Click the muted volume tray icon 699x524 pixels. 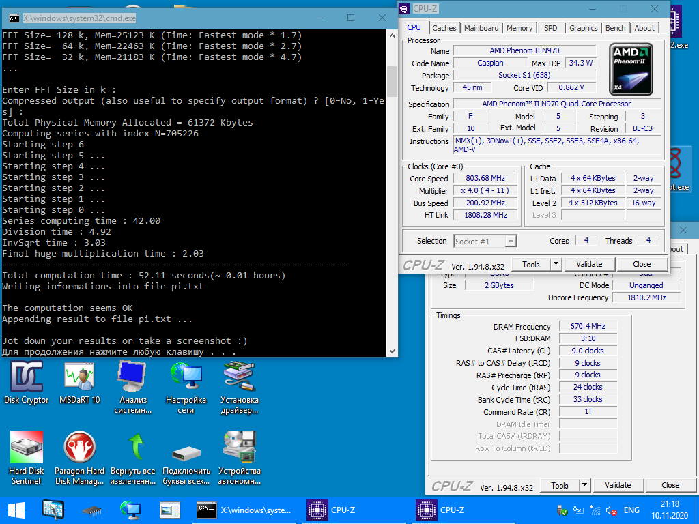click(611, 510)
